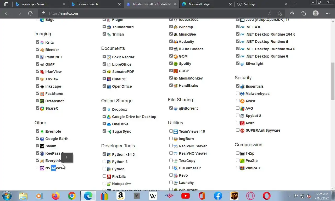Open YouTube shortcut in taskbar

(x=186, y=196)
